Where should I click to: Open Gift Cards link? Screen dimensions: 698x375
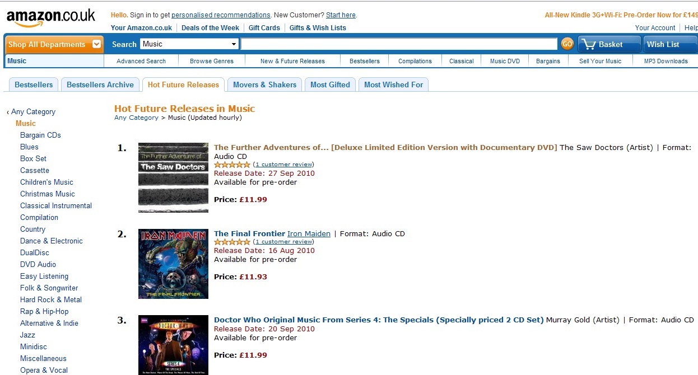264,27
